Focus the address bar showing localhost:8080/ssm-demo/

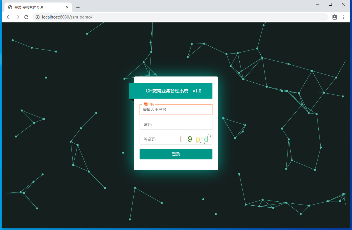click(180, 17)
